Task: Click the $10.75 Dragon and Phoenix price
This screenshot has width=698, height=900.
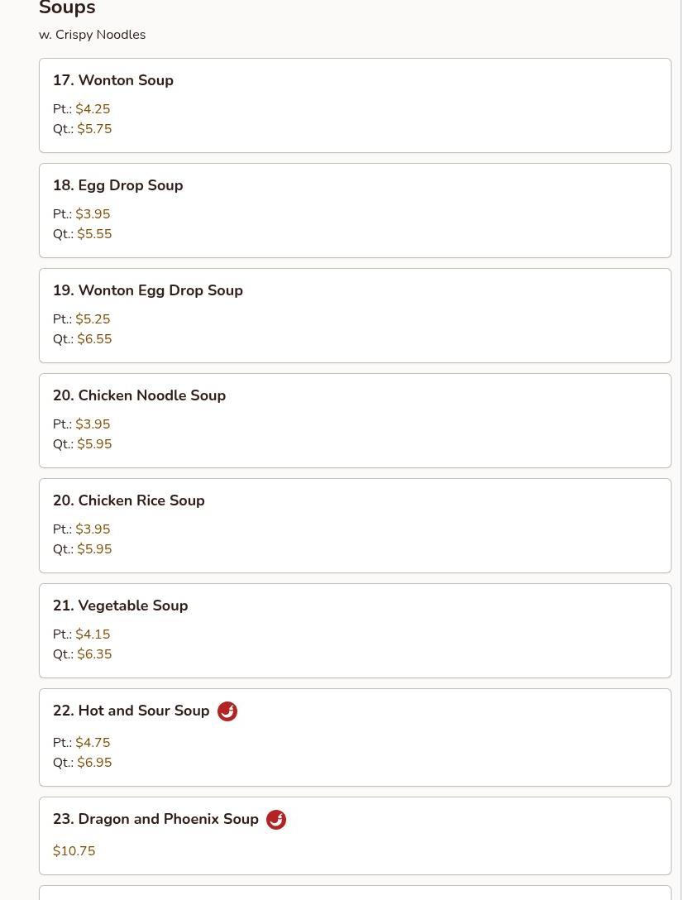Action: pyautogui.click(x=74, y=851)
